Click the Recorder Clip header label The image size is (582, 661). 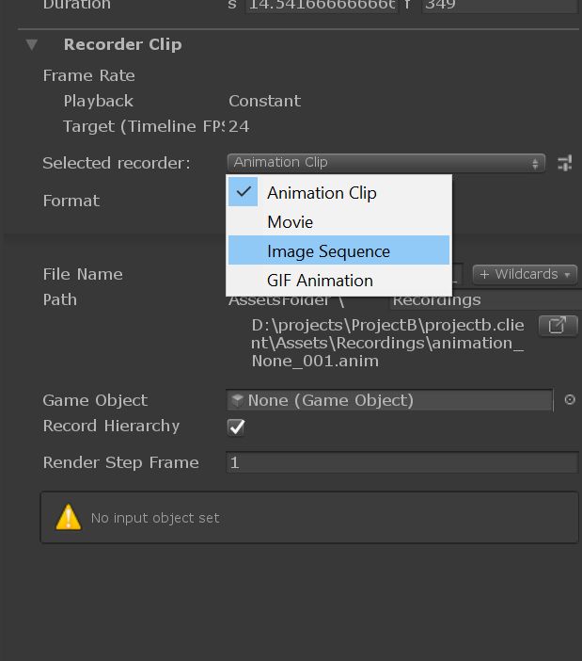click(122, 44)
